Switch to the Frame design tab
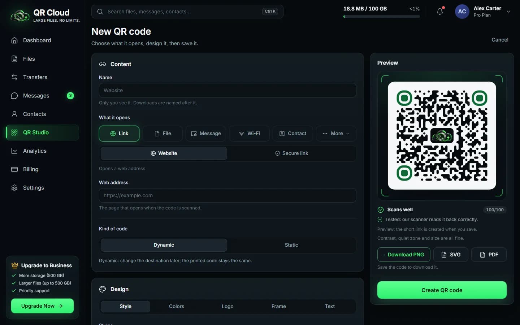The width and height of the screenshot is (520, 325). 279,307
